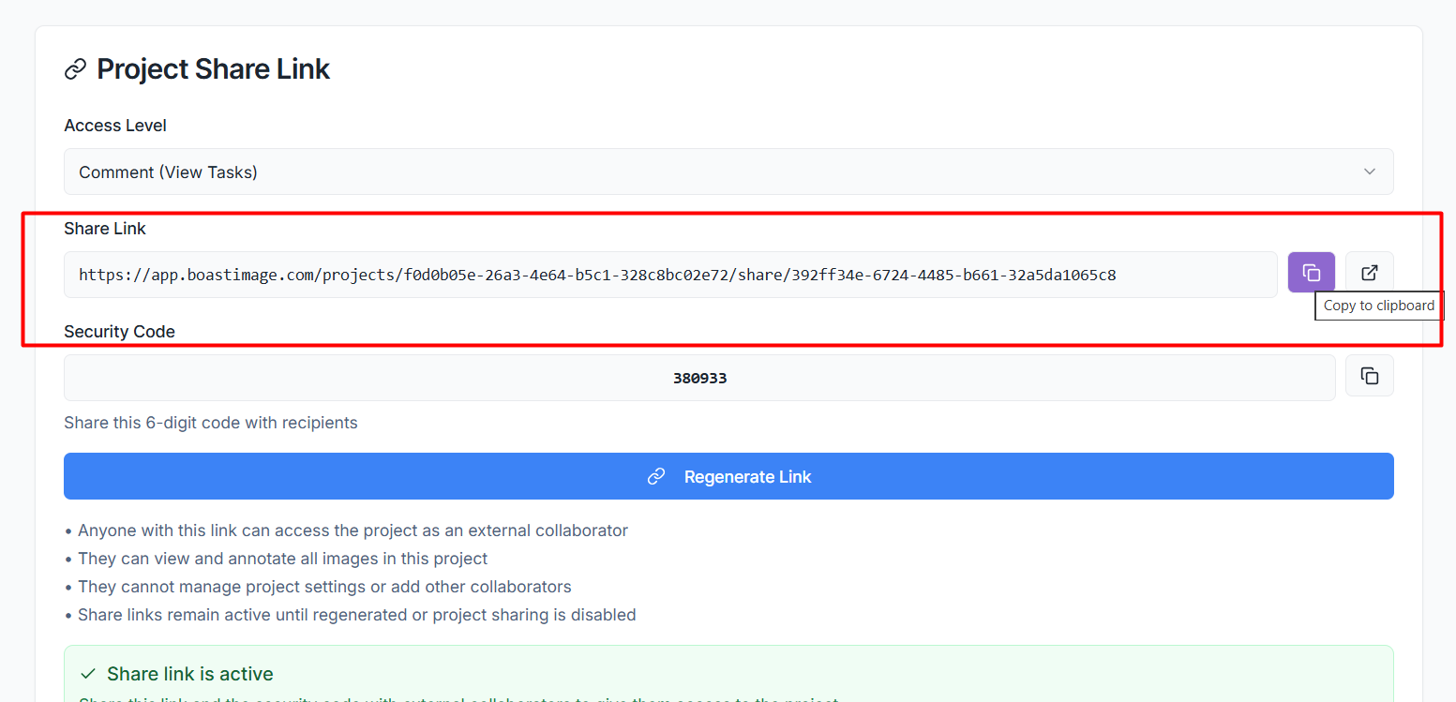This screenshot has height=702, width=1456.
Task: Click the 'Share link is active' text
Action: pos(189,674)
